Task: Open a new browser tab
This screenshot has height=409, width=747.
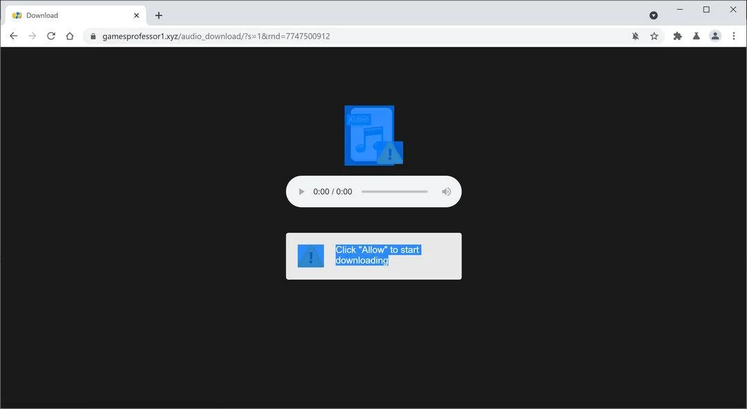Action: click(158, 15)
